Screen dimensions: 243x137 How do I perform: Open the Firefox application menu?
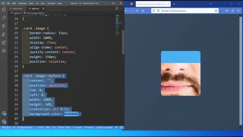click(x=238, y=11)
